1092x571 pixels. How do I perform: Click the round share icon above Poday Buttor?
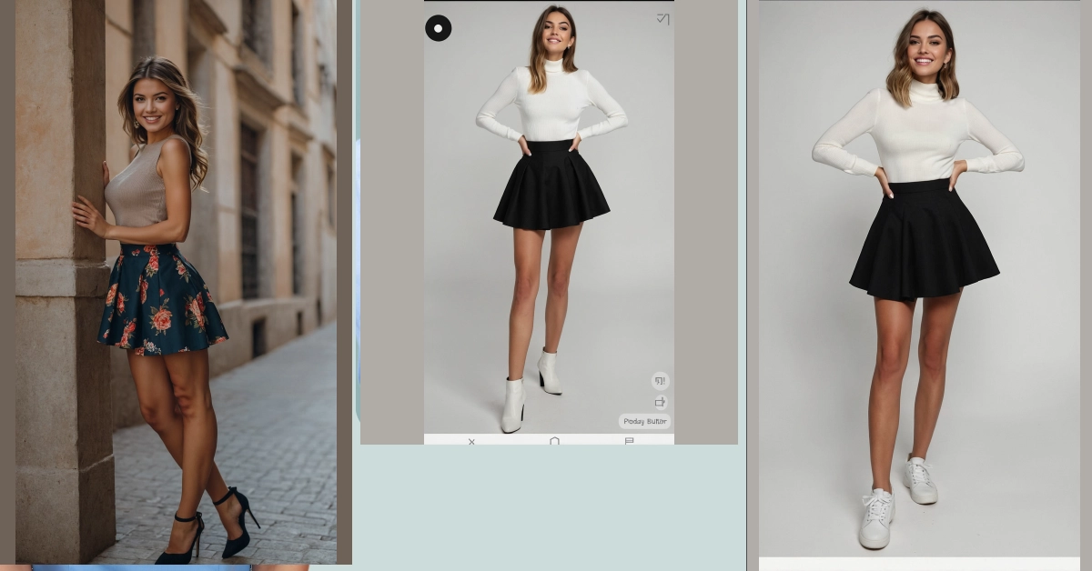(660, 402)
